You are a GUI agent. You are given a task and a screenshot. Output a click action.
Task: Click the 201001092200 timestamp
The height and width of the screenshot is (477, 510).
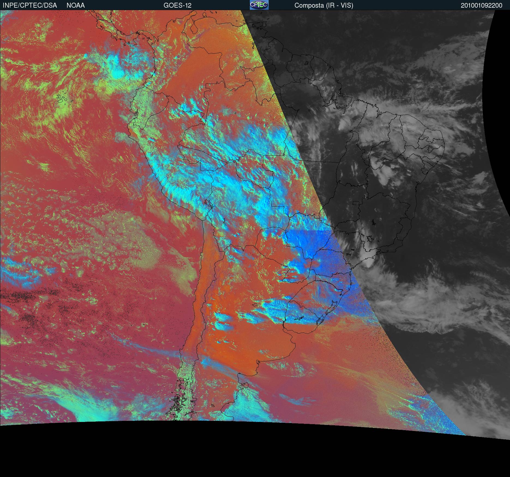pyautogui.click(x=481, y=5)
